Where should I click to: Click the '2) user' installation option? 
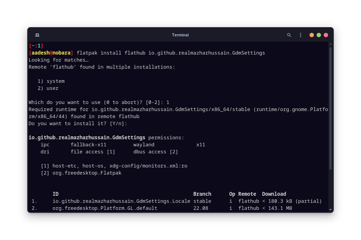(x=48, y=88)
